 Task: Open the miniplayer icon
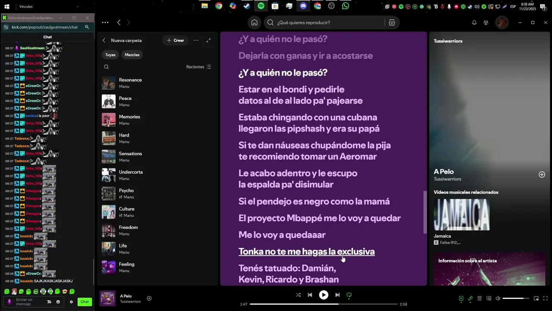(536, 298)
